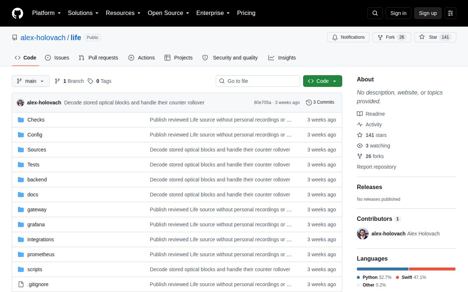468x292 pixels.
Task: Click the integrations folder icon
Action: (21, 239)
